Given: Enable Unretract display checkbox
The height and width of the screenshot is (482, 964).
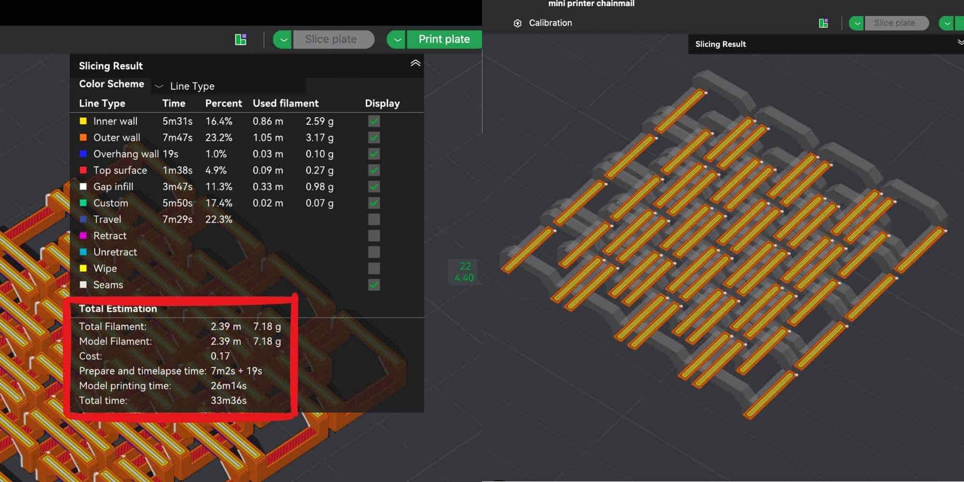Looking at the screenshot, I should (374, 253).
